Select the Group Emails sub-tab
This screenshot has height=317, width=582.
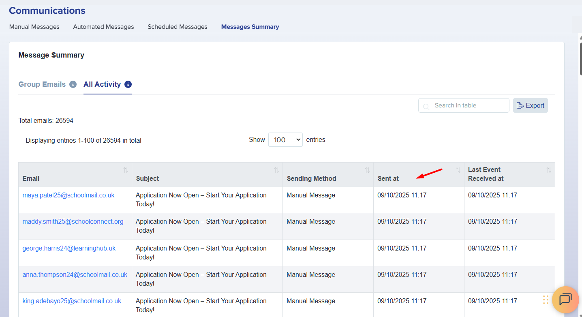42,84
